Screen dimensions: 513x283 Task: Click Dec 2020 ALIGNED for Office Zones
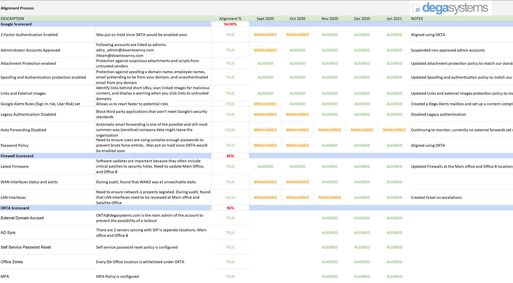[362, 262]
